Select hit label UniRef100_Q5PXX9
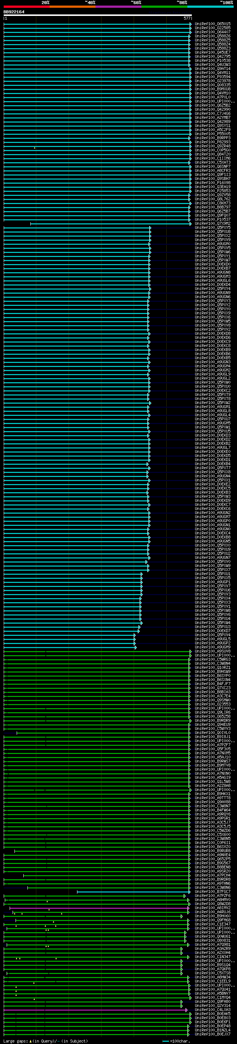 [212, 313]
